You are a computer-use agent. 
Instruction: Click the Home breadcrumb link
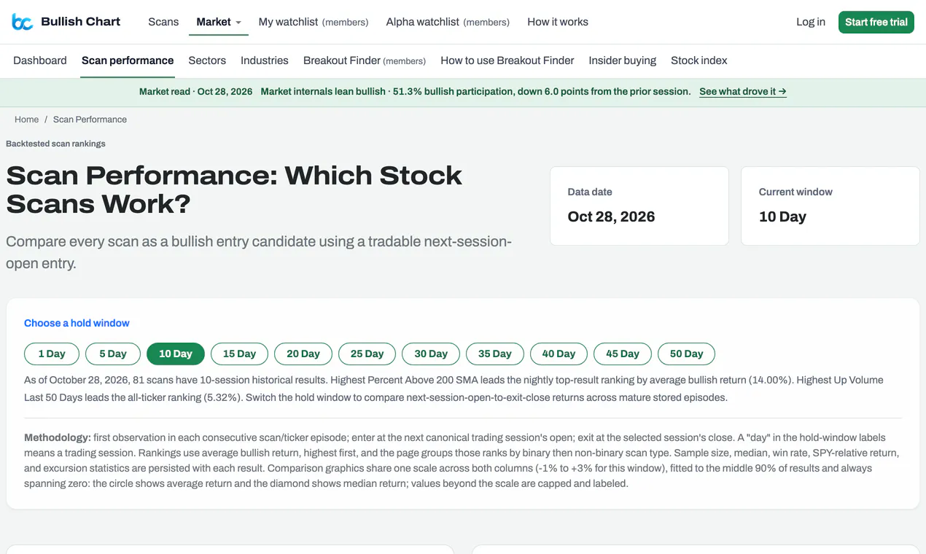(27, 120)
